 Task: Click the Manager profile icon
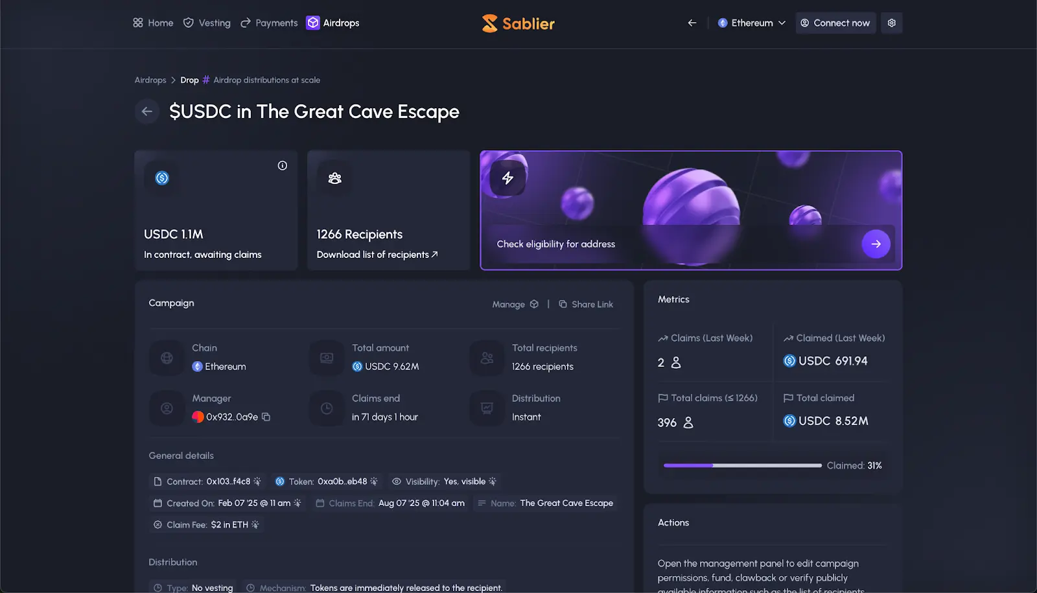[167, 408]
